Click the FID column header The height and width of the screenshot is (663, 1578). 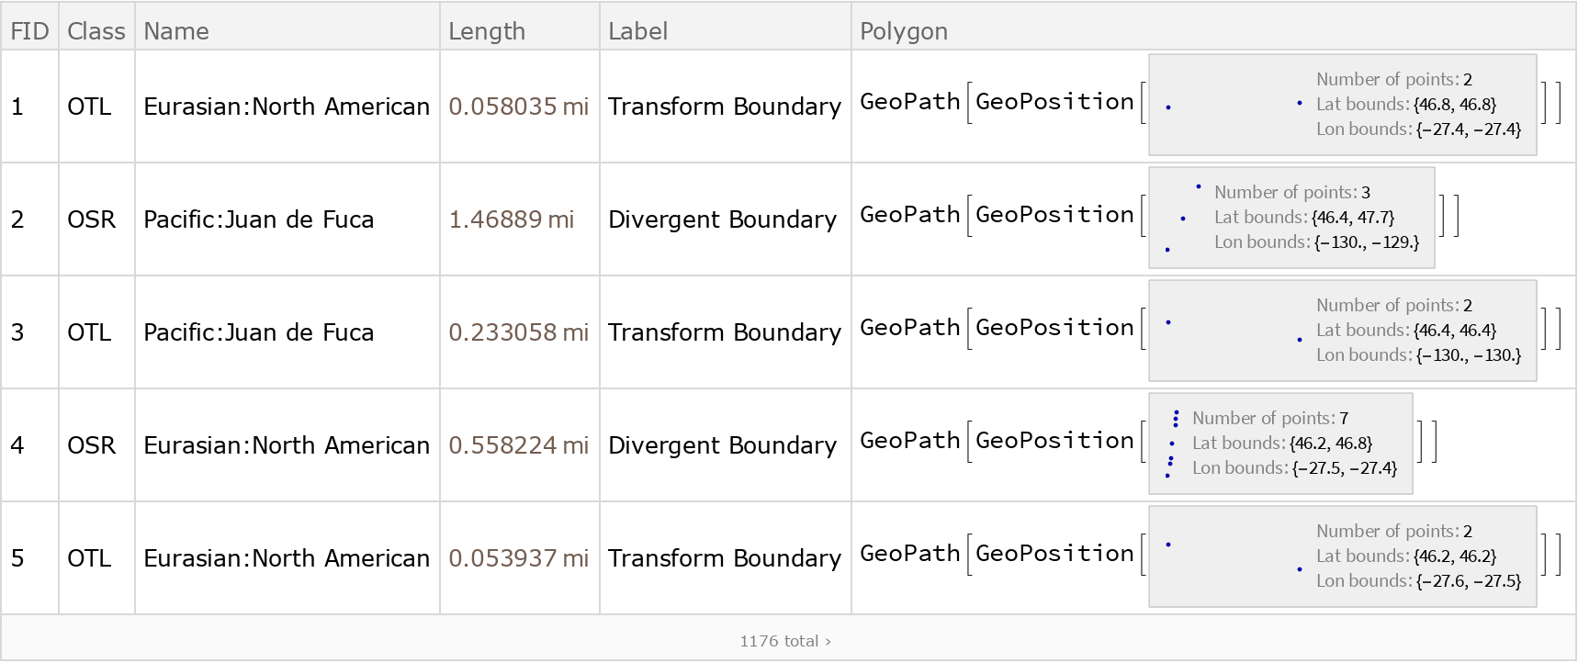coord(29,31)
